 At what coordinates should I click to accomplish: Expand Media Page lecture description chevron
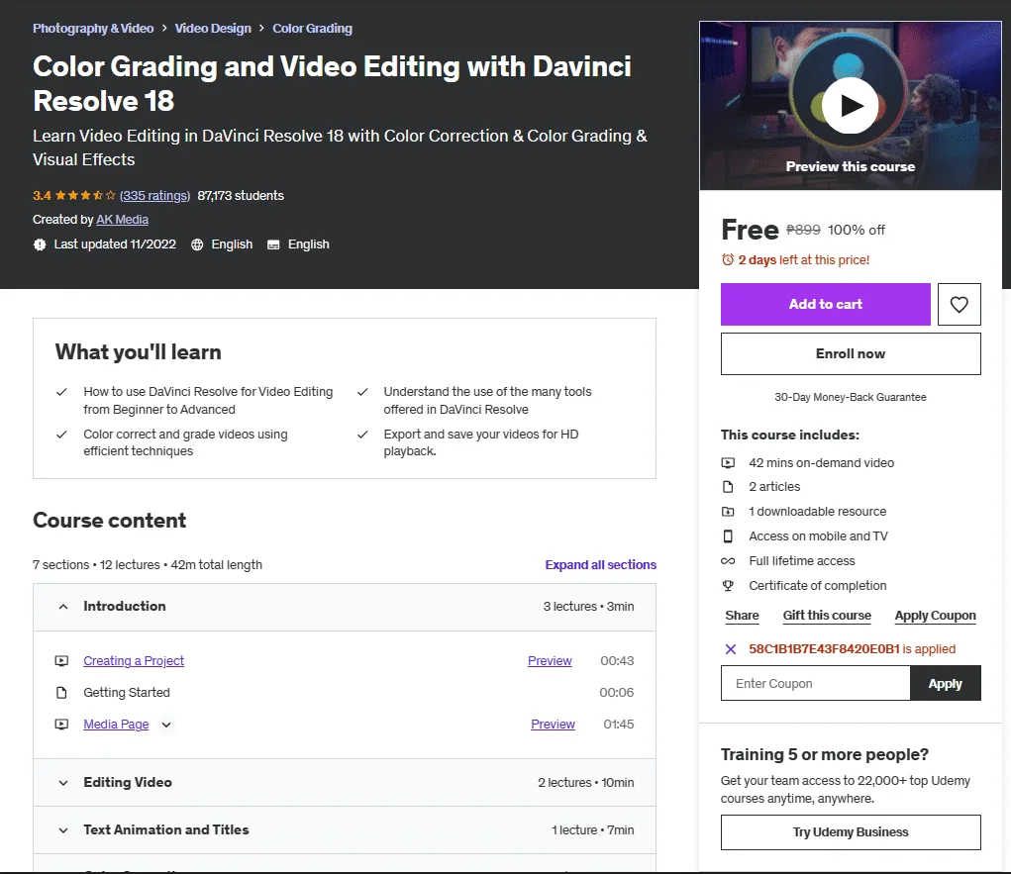[x=166, y=725]
